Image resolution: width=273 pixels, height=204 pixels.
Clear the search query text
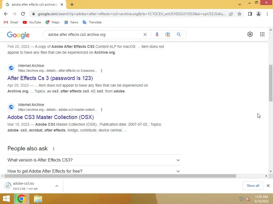(x=145, y=35)
